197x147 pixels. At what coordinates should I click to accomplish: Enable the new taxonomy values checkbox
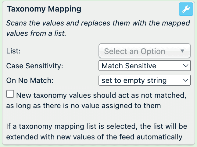tap(10, 95)
